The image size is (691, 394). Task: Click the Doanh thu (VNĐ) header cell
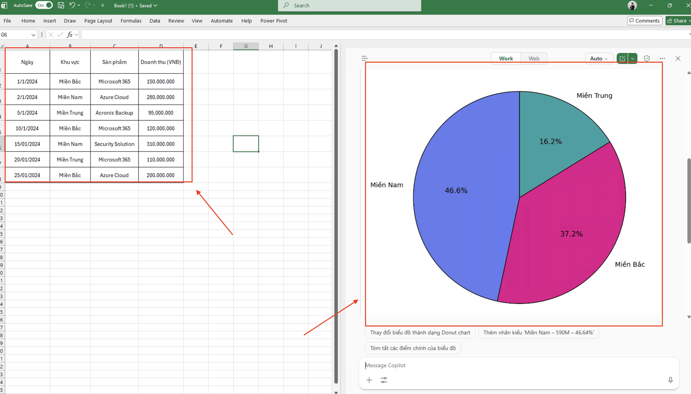pos(161,62)
